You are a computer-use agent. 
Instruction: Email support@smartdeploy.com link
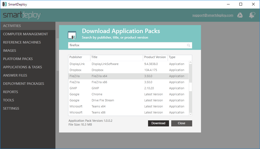pyautogui.click(x=213, y=15)
